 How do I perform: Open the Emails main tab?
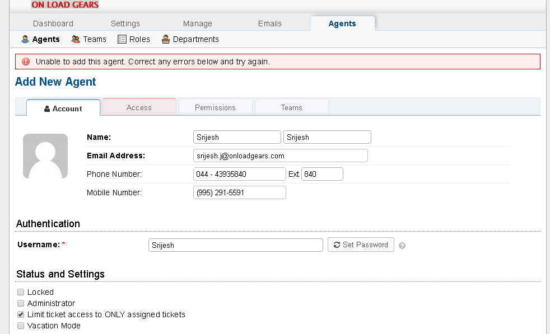pyautogui.click(x=270, y=23)
